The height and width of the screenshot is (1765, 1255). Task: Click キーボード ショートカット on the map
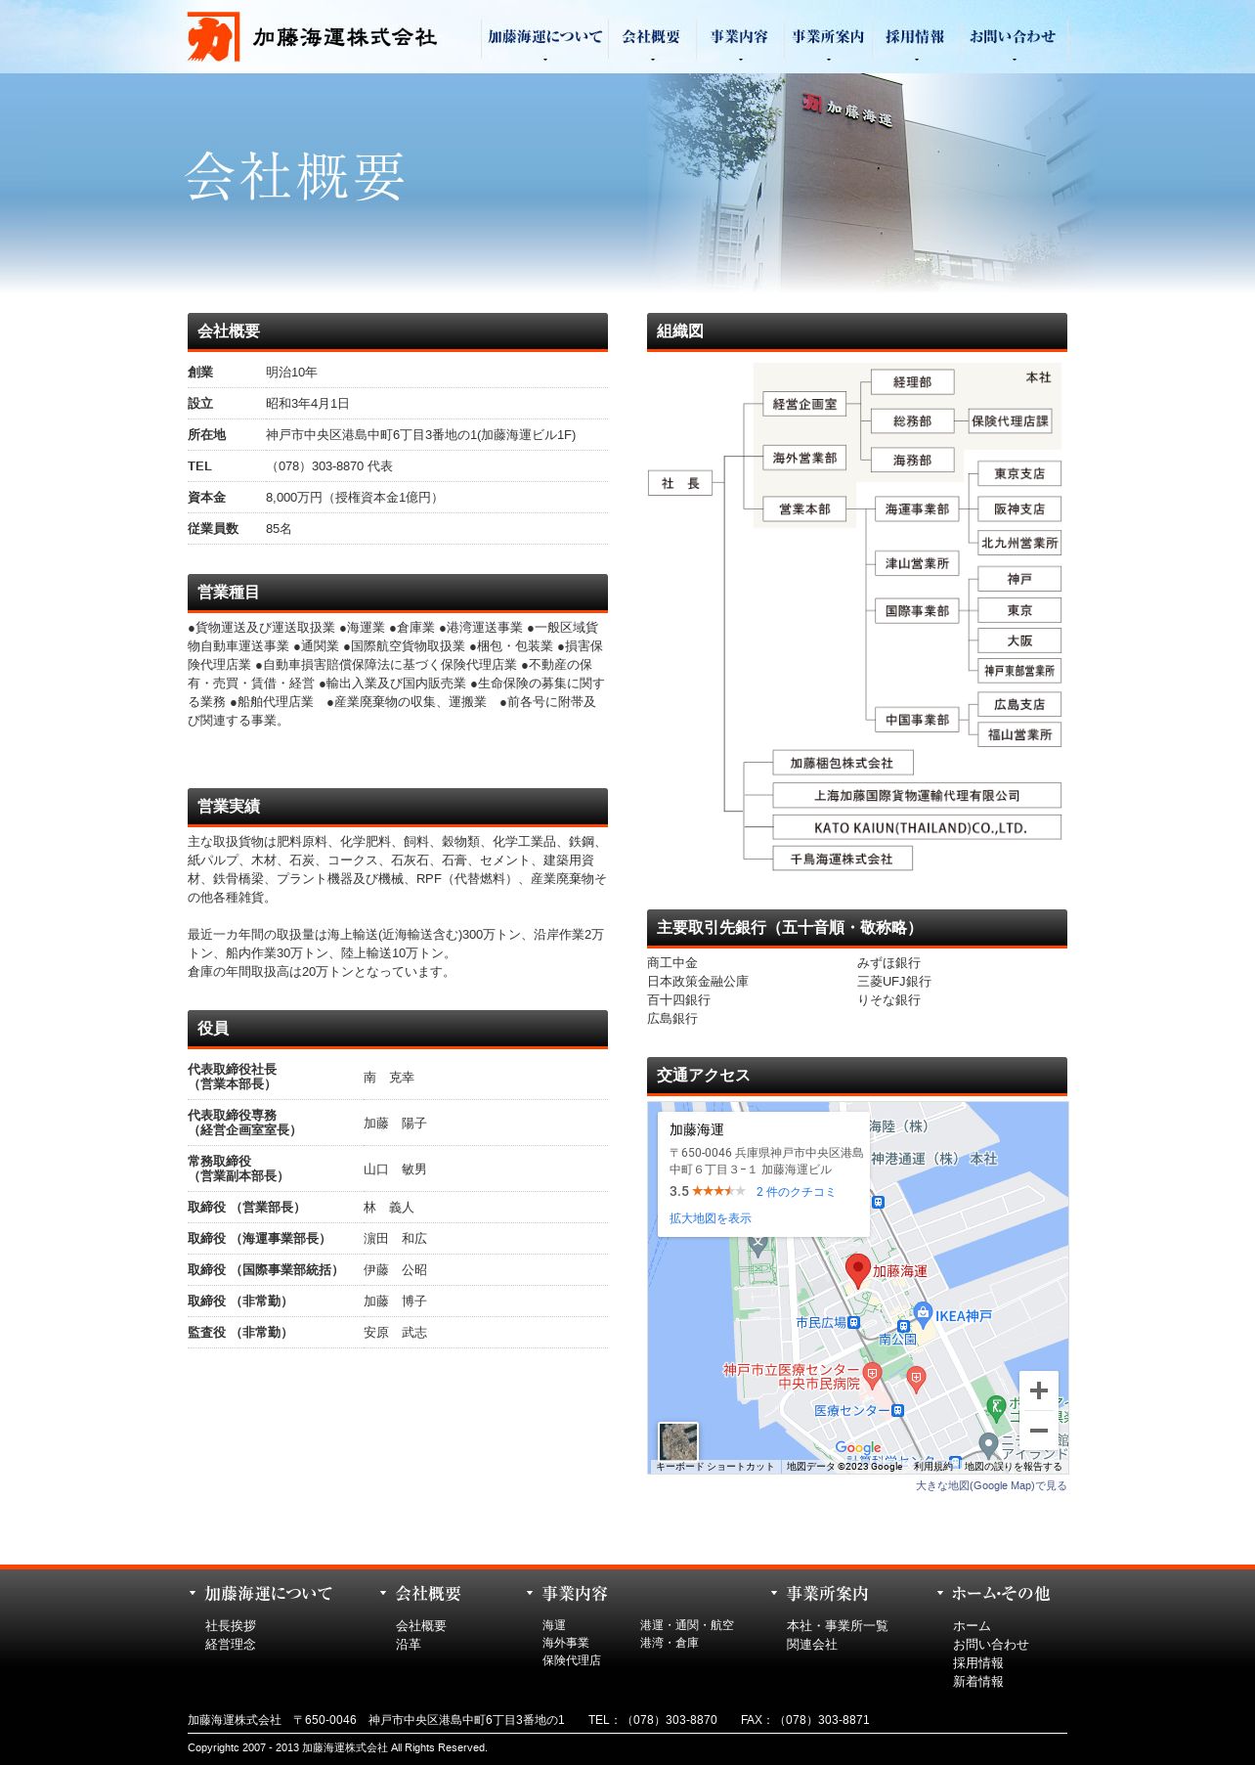point(714,1467)
